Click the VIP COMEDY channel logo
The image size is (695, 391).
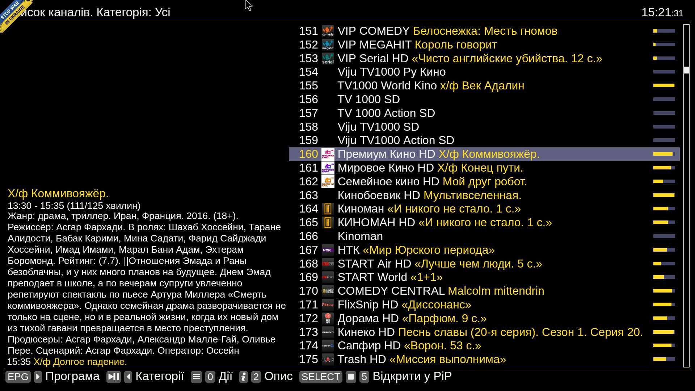[x=328, y=31]
